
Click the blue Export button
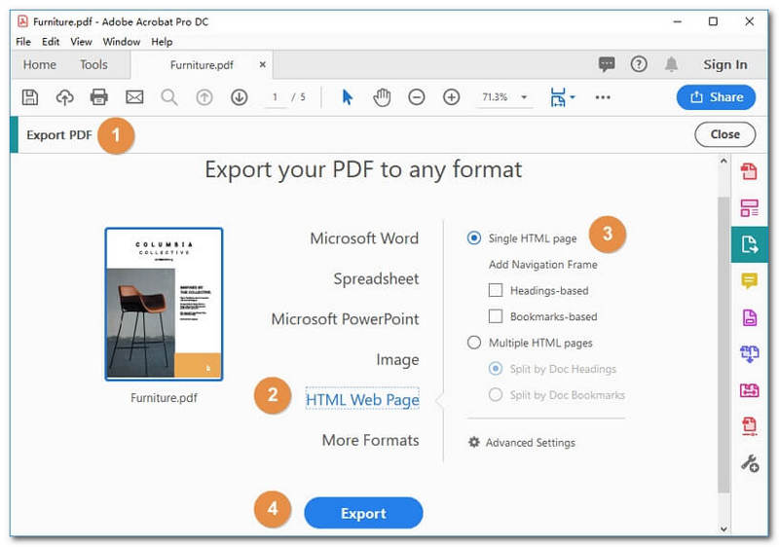pos(363,513)
